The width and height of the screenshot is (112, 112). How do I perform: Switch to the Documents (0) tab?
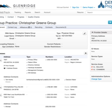tap(61, 27)
